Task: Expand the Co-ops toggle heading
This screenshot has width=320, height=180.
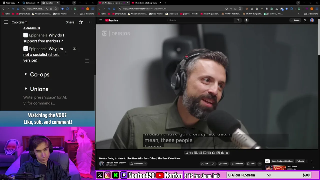Action: pos(26,74)
